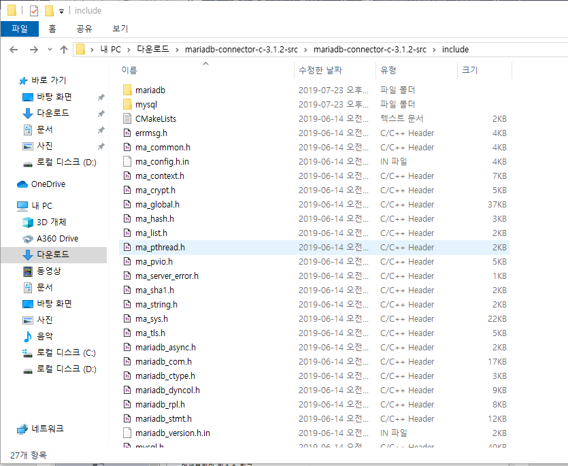Select the ma_context.h file

pos(160,176)
